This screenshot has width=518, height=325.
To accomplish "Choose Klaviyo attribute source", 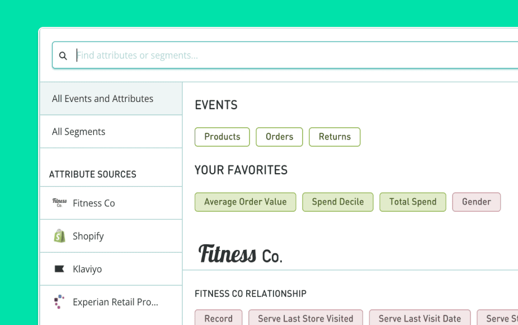I will [x=111, y=269].
